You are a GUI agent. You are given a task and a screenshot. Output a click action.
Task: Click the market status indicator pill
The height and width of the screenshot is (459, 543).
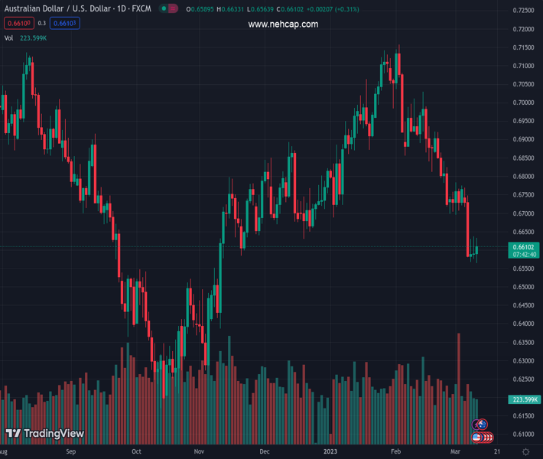169,9
